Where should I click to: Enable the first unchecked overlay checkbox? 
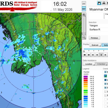tap(105, 92)
